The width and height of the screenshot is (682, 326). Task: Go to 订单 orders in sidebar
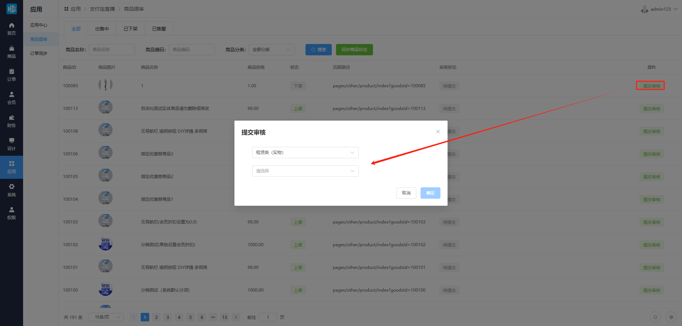(11, 75)
